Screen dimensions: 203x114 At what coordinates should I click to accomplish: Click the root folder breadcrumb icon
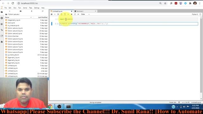(x=6, y=14)
